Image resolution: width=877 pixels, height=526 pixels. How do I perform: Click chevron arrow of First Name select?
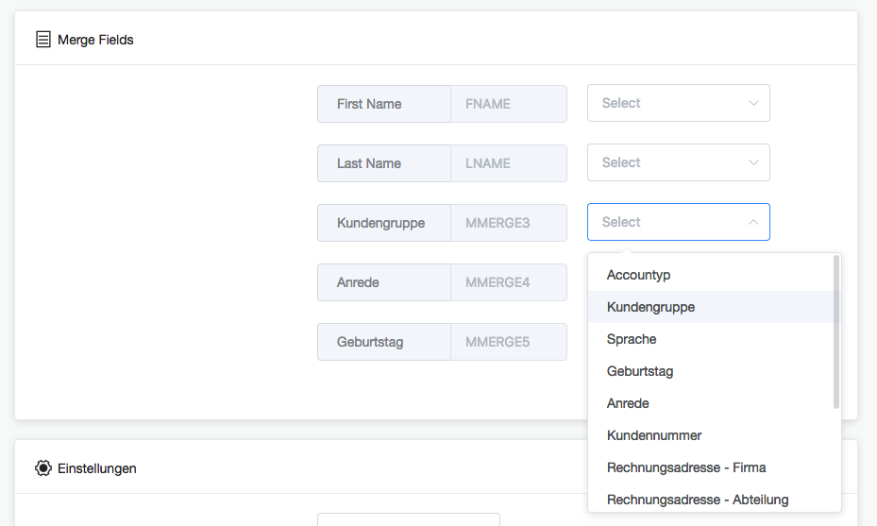pos(753,103)
